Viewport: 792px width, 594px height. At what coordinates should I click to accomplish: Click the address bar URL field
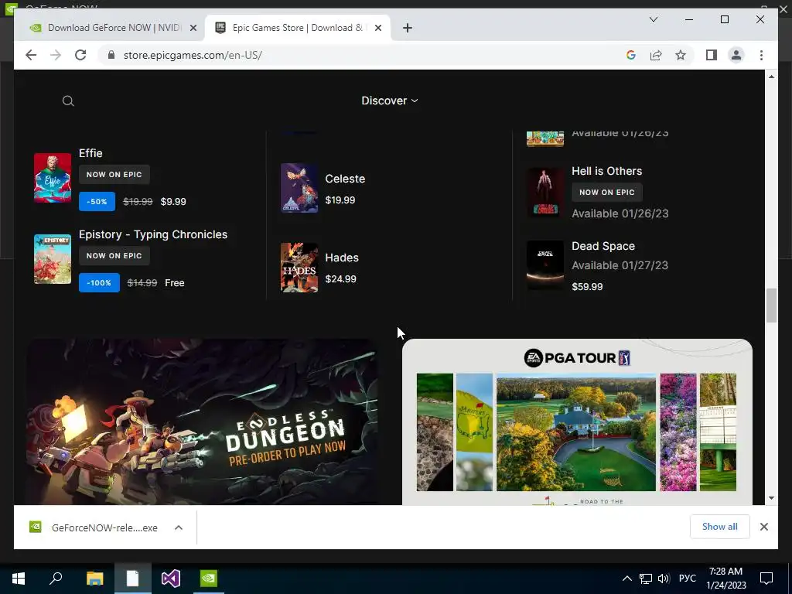[364, 55]
